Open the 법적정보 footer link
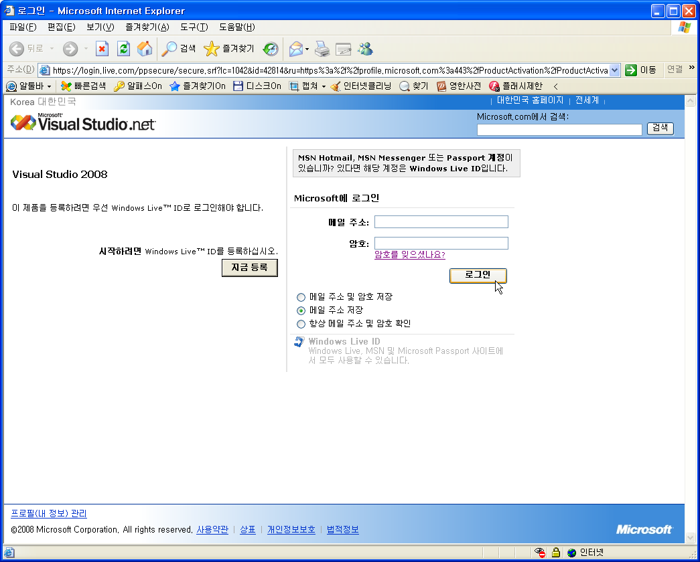 pyautogui.click(x=343, y=529)
